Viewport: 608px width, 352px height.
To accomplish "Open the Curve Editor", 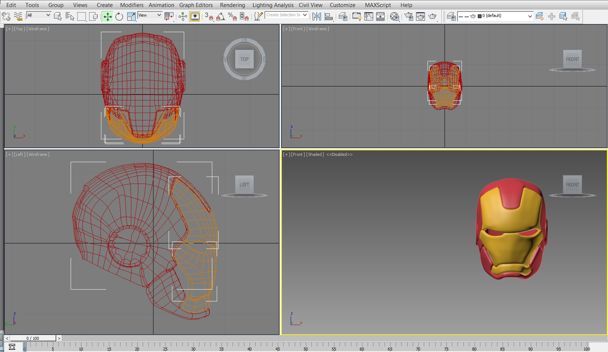I will click(x=369, y=16).
